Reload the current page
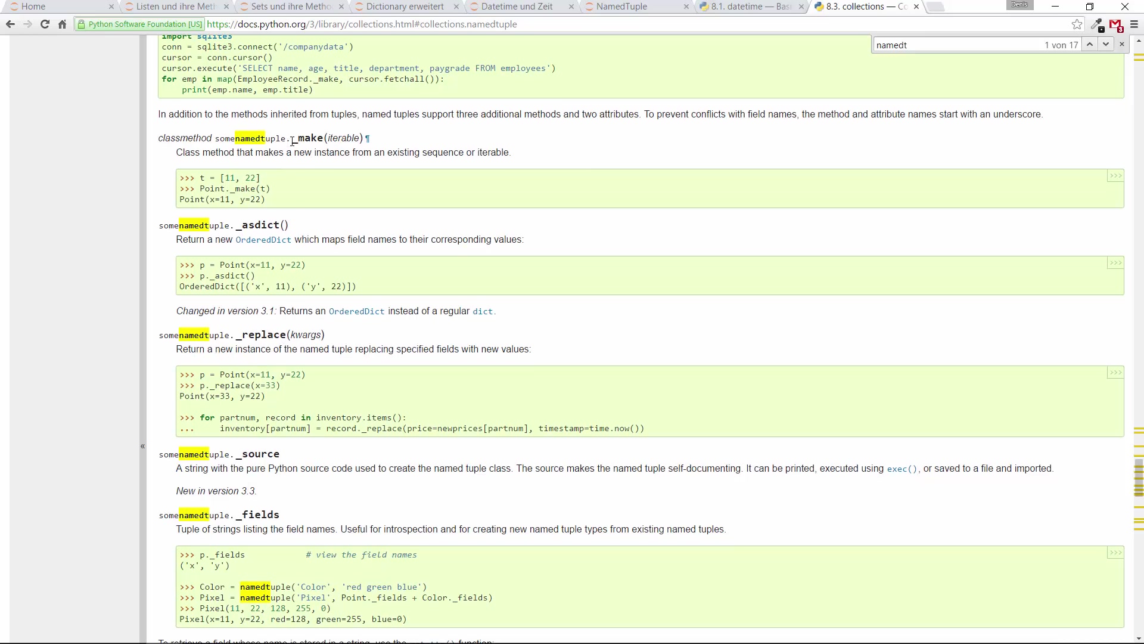 coord(45,24)
